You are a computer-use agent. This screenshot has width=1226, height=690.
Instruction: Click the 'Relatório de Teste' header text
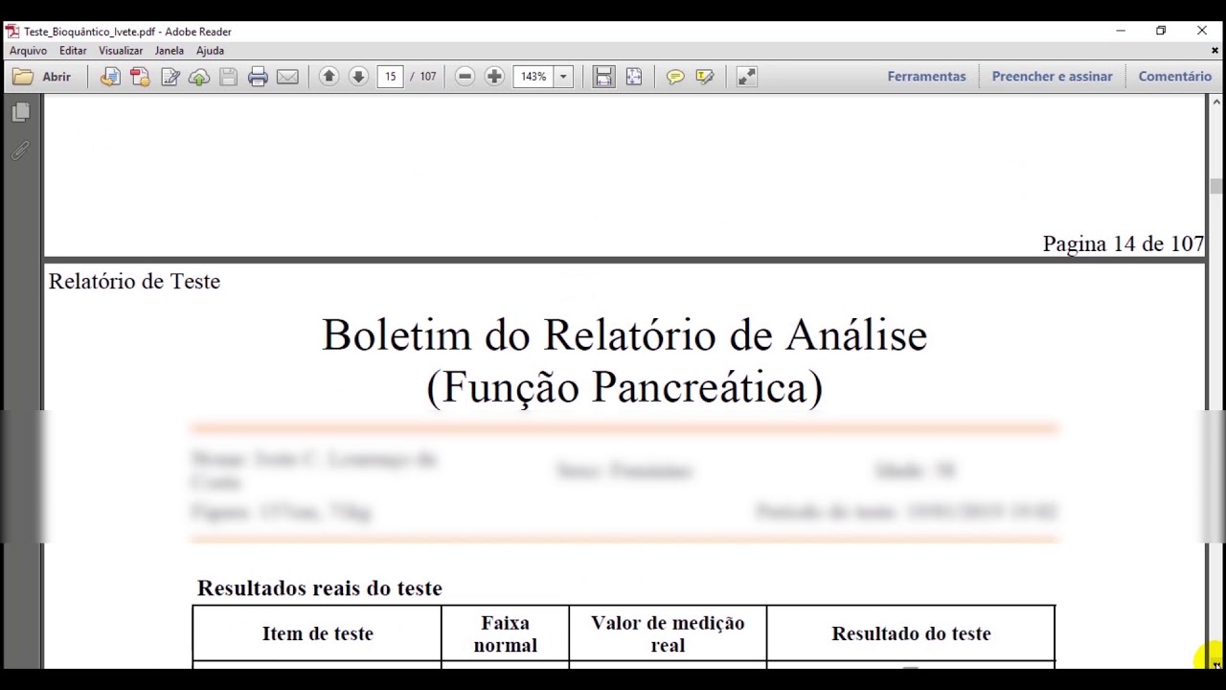pyautogui.click(x=134, y=281)
